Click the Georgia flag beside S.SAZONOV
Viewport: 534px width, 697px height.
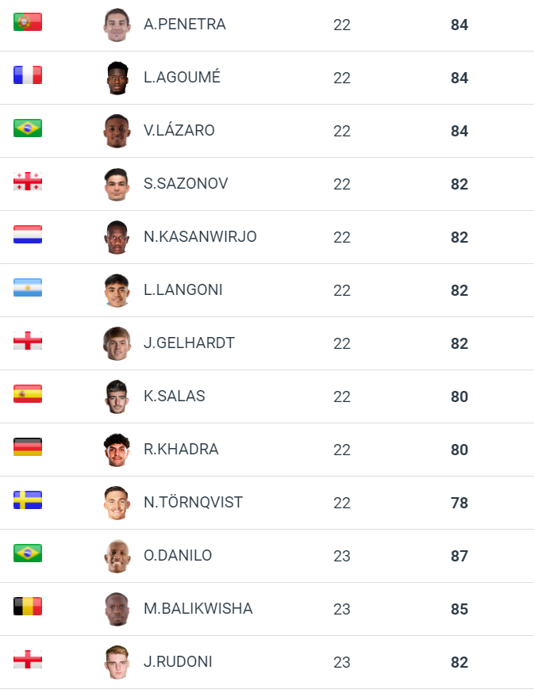pyautogui.click(x=28, y=182)
